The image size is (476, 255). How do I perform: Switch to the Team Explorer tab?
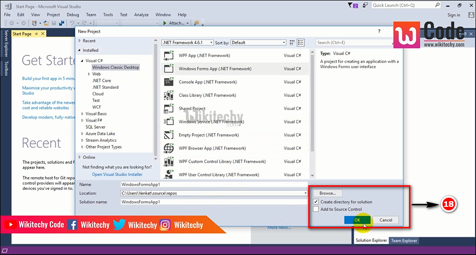click(x=404, y=240)
